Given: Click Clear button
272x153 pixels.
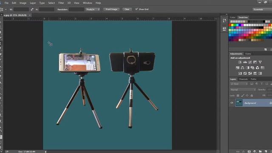Looking at the screenshot, I should coord(127,9).
